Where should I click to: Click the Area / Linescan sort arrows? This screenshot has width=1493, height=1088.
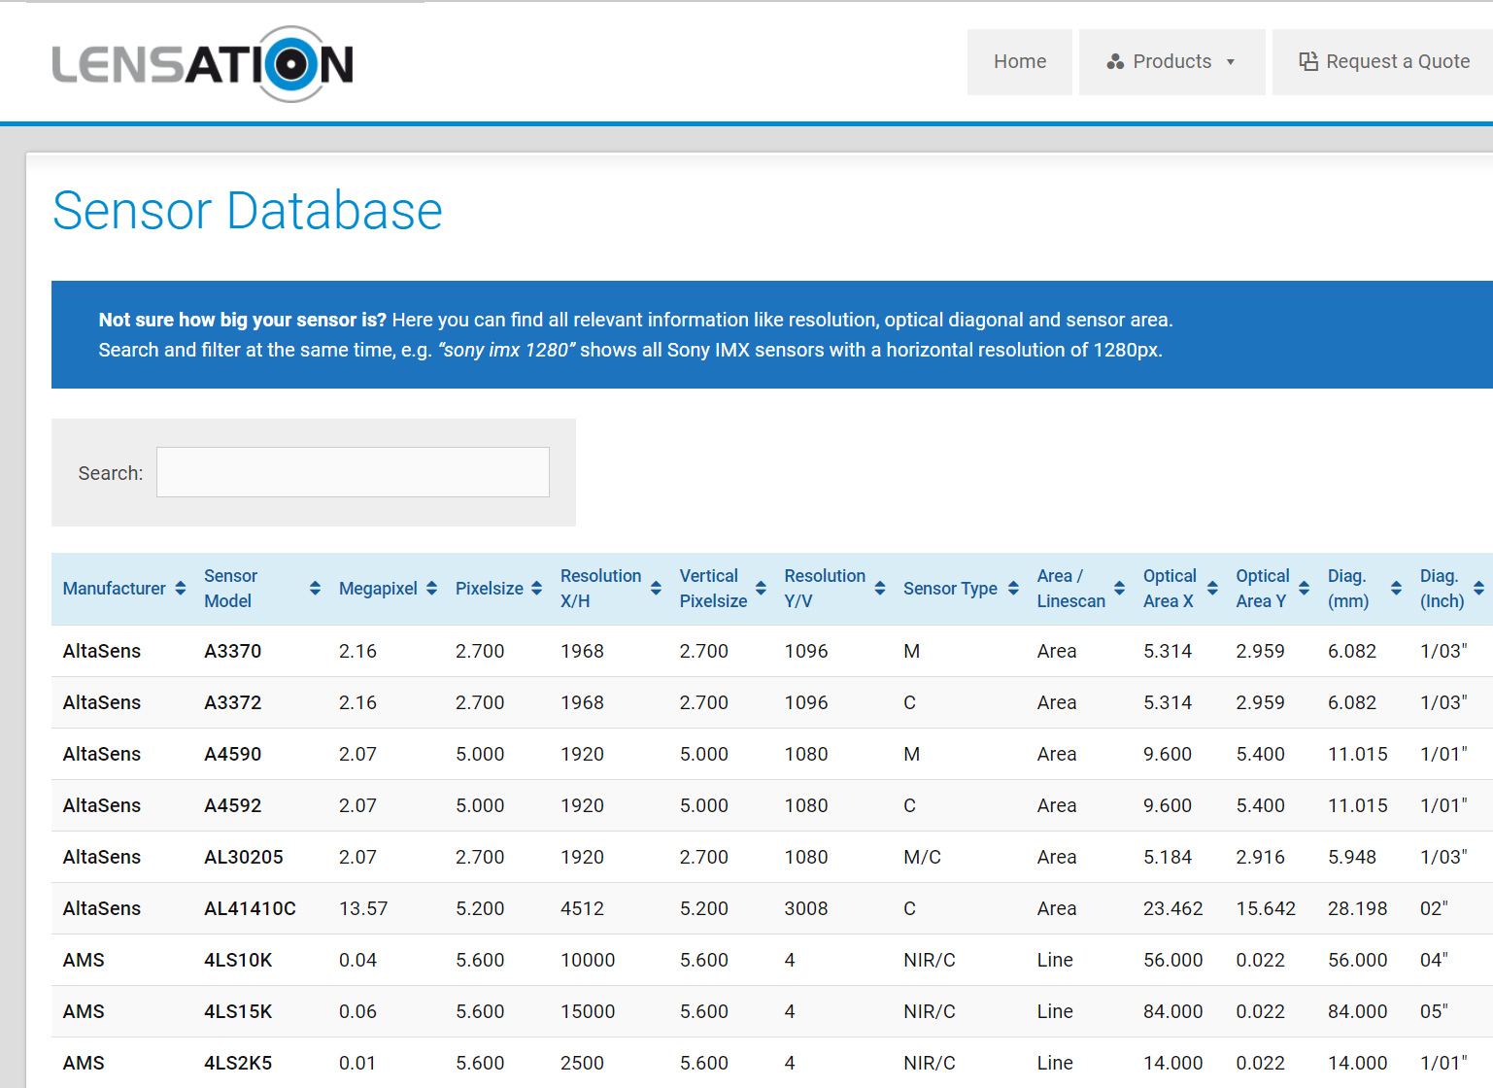coord(1119,589)
